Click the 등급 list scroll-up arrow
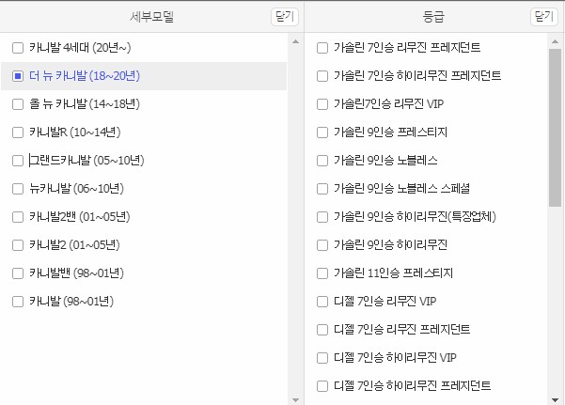The height and width of the screenshot is (405, 565). [555, 41]
